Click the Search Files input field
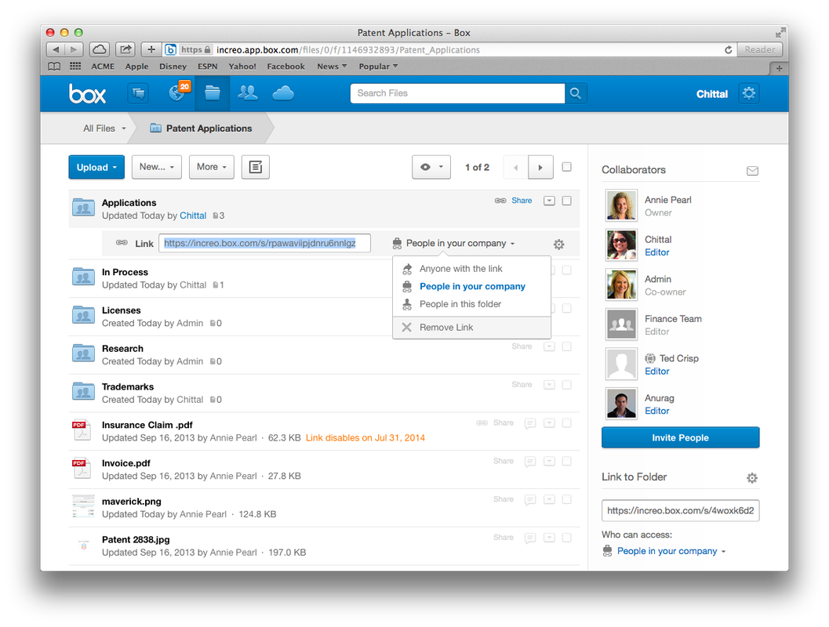This screenshot has height=627, width=829. pos(456,93)
